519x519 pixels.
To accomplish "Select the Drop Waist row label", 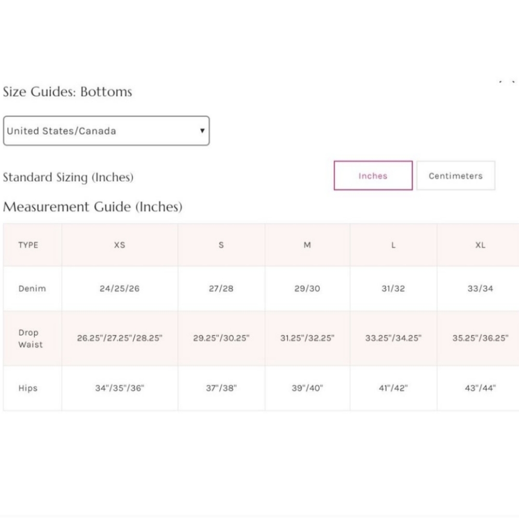I will (31, 338).
